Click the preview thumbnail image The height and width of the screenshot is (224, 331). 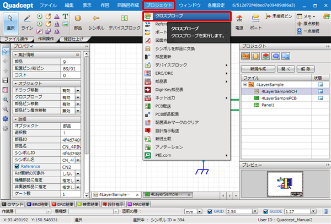pos(285,184)
